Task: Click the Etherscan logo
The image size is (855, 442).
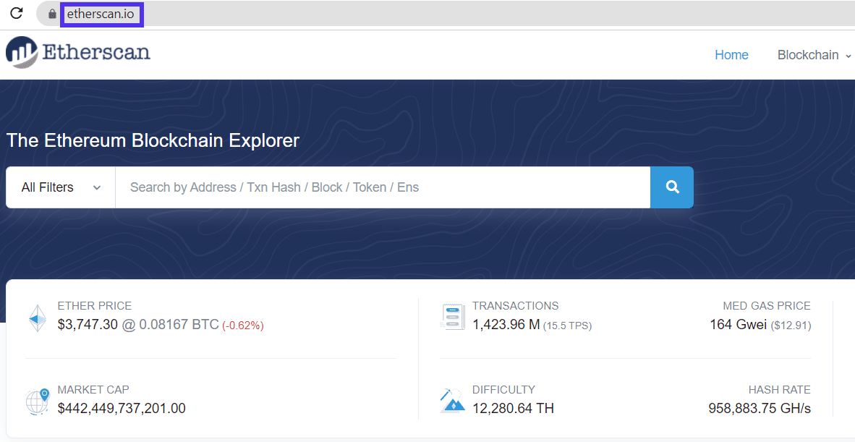Action: tap(77, 52)
